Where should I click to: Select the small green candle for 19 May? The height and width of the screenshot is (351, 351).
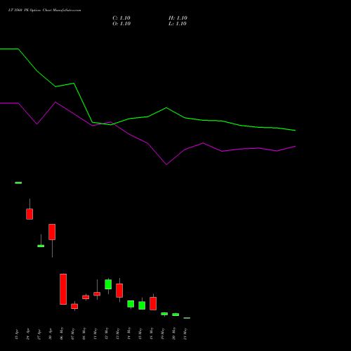164,314
